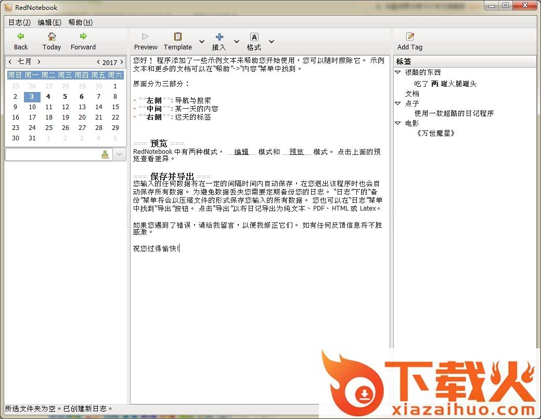Open the 日志(J) menu

[19, 22]
